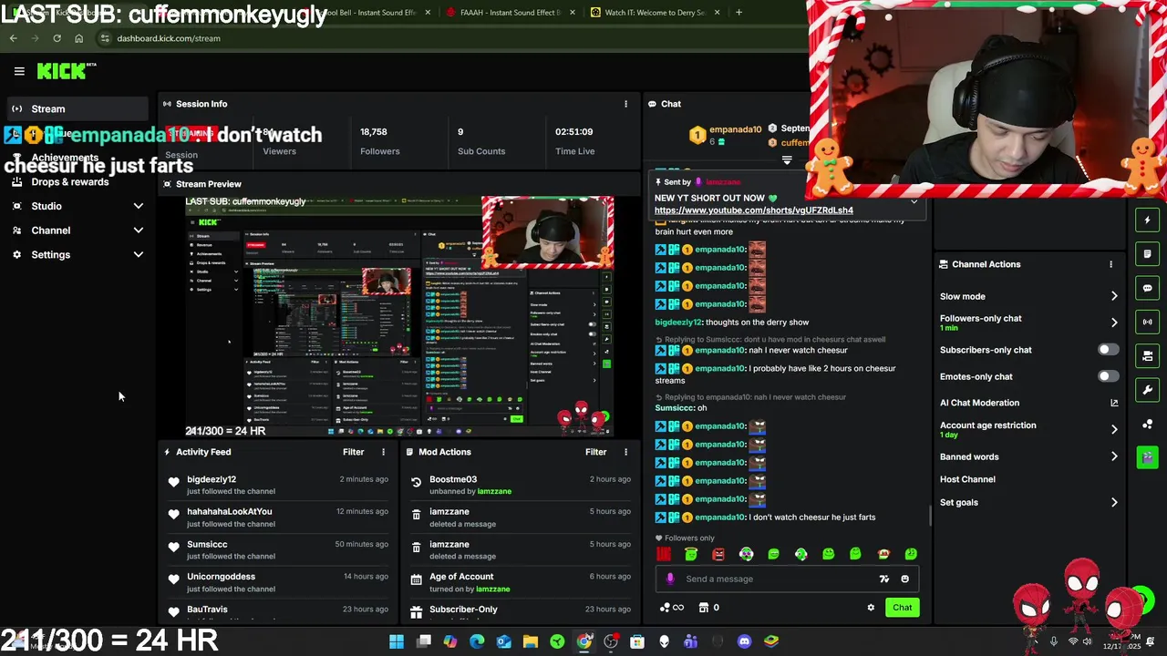Open a new browser tab
1167x656 pixels.
pyautogui.click(x=738, y=13)
